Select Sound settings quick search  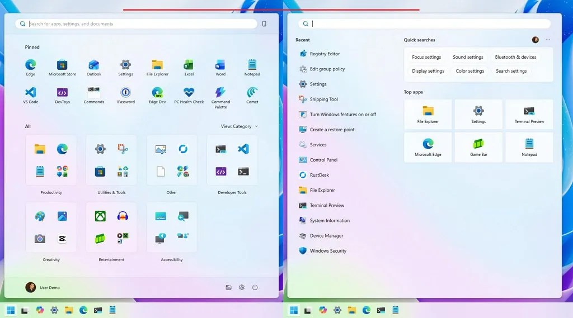tap(468, 57)
